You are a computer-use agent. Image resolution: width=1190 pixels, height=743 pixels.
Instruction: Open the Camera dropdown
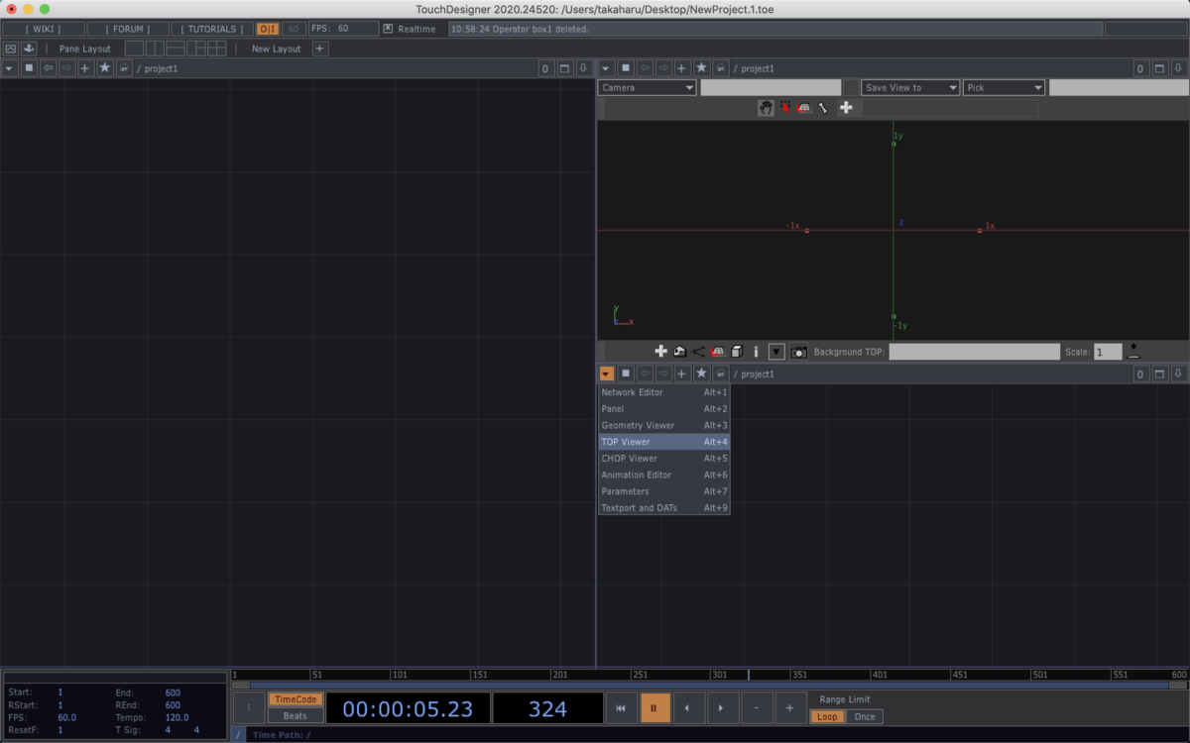[x=648, y=87]
